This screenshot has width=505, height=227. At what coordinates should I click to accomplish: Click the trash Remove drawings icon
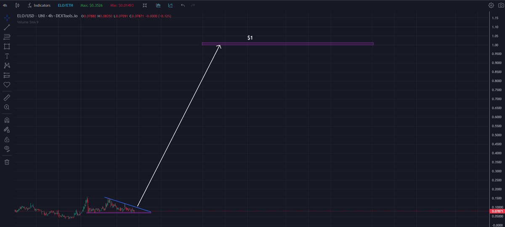tap(7, 162)
